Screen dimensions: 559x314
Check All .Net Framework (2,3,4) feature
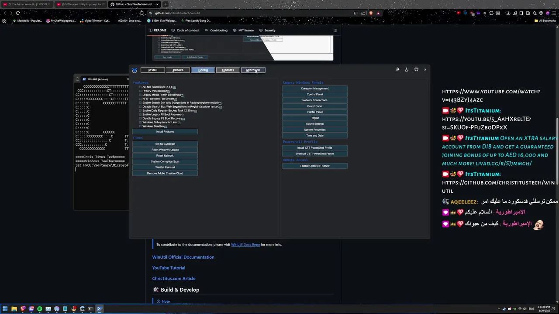[x=140, y=87]
